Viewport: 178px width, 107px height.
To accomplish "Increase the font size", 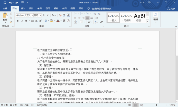I will pyautogui.click(x=44, y=15).
